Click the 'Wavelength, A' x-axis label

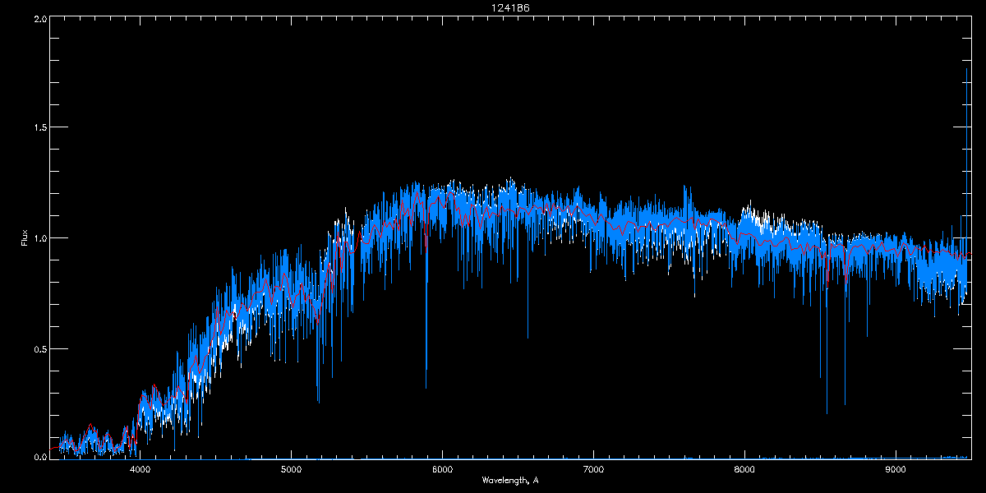point(509,481)
